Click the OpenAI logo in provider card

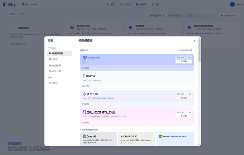(x=84, y=136)
